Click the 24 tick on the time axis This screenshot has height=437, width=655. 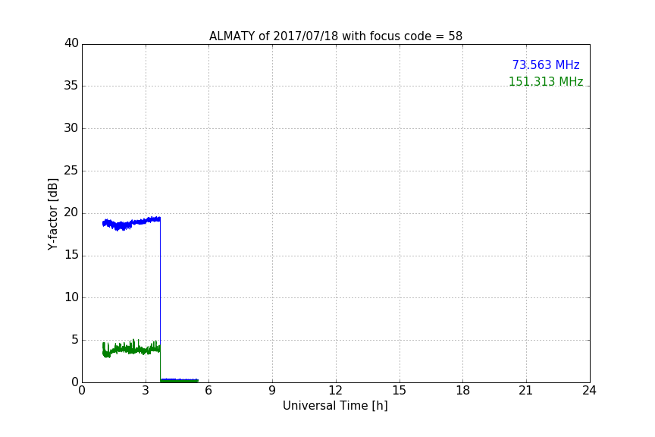(589, 391)
